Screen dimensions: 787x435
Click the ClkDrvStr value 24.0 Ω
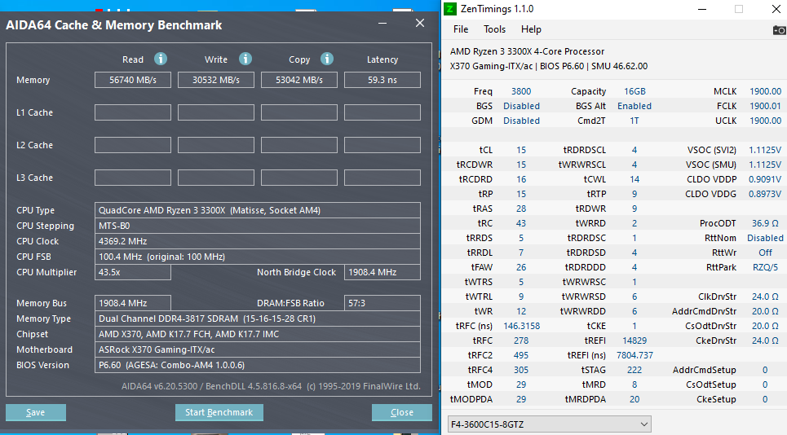click(765, 297)
